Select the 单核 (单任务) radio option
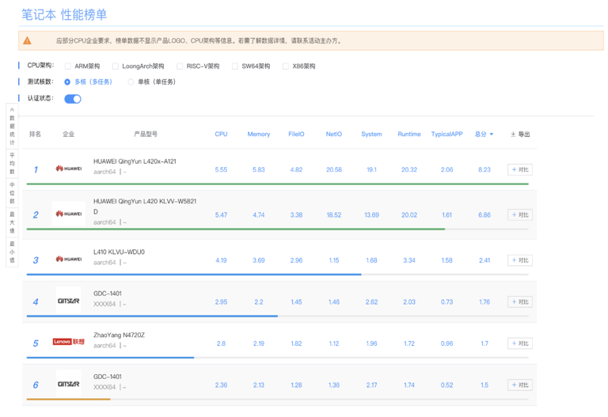The width and height of the screenshot is (608, 417). tap(131, 82)
